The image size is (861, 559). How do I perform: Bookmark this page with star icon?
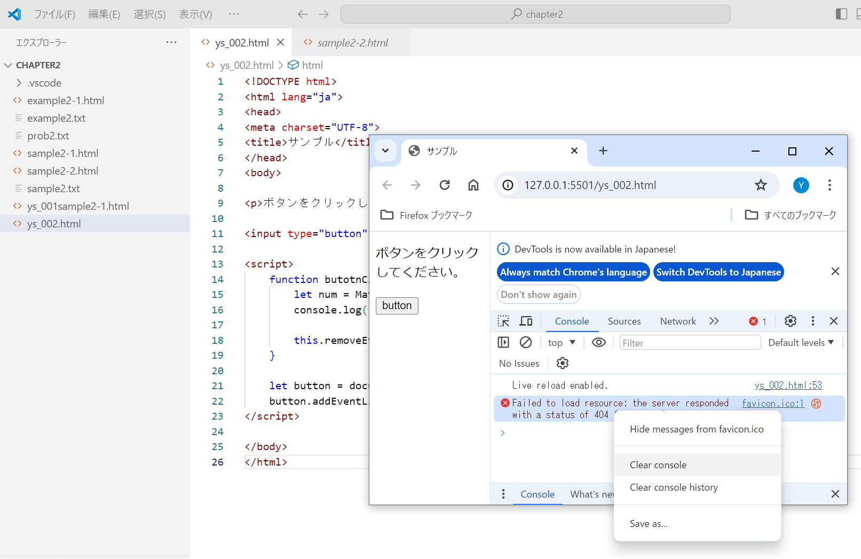click(761, 185)
